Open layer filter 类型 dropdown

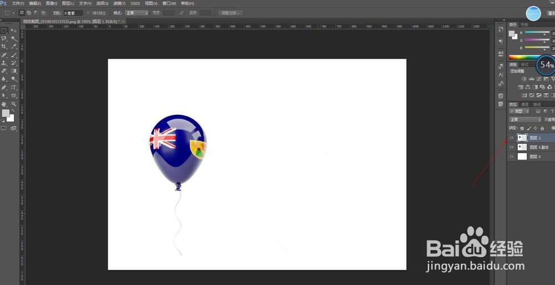pos(519,111)
